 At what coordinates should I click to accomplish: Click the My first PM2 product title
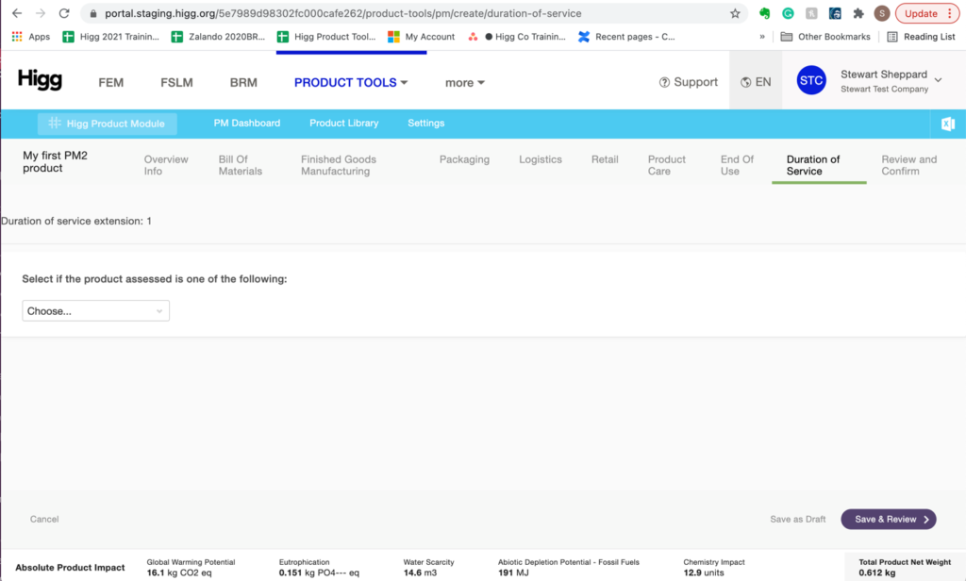55,161
